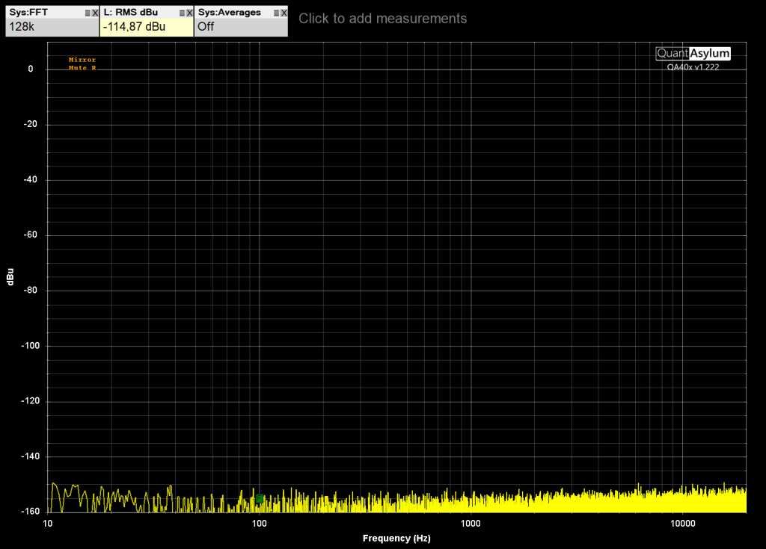Open the Sys:FFT tile menu icon
Viewport: 766px width, 549px height.
point(88,13)
